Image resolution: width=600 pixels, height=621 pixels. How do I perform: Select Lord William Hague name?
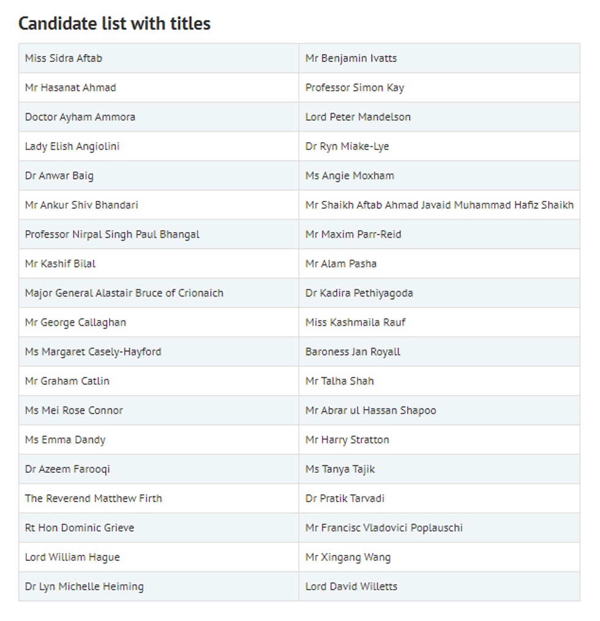click(72, 557)
